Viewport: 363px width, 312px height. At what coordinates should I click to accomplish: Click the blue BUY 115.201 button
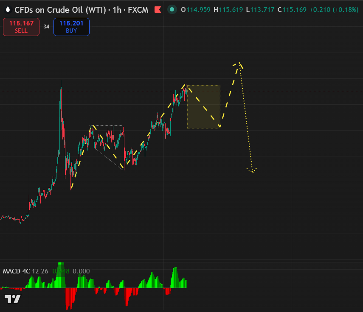(71, 27)
